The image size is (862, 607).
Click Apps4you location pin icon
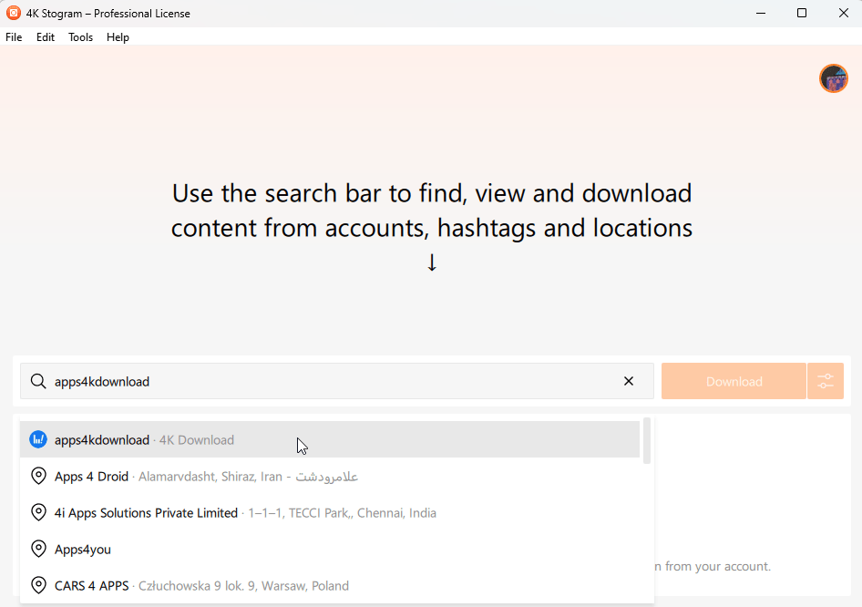(38, 549)
